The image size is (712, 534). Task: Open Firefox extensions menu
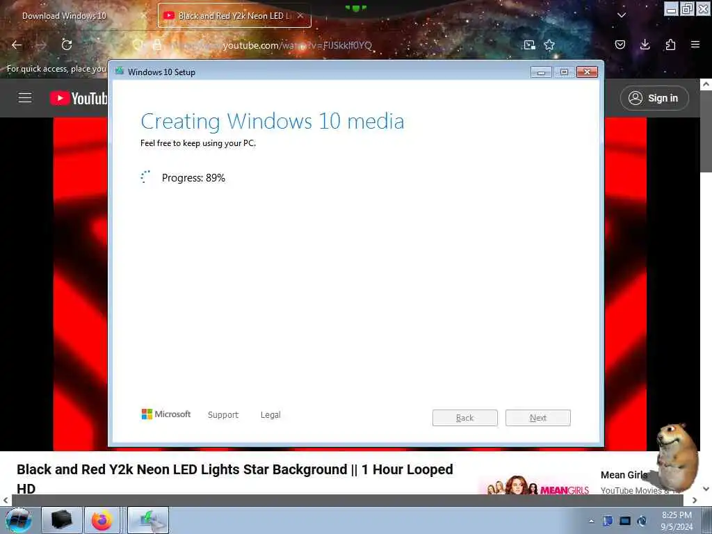[670, 44]
